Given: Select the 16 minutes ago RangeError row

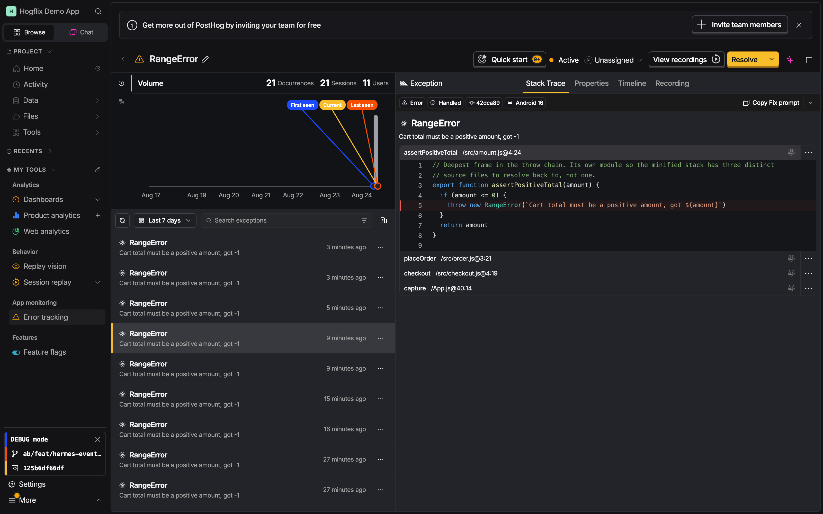Looking at the screenshot, I should coord(253,429).
